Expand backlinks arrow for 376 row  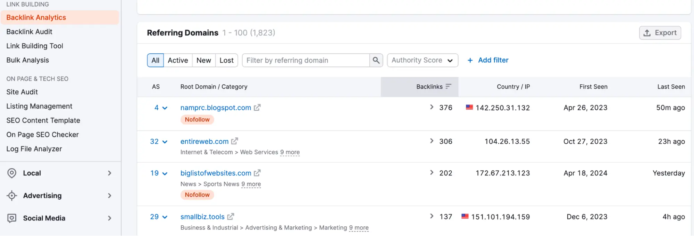432,107
